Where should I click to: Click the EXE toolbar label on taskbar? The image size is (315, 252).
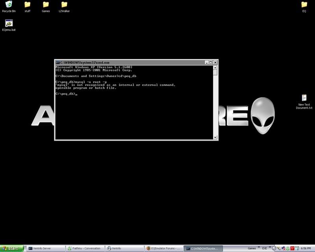[264, 248]
